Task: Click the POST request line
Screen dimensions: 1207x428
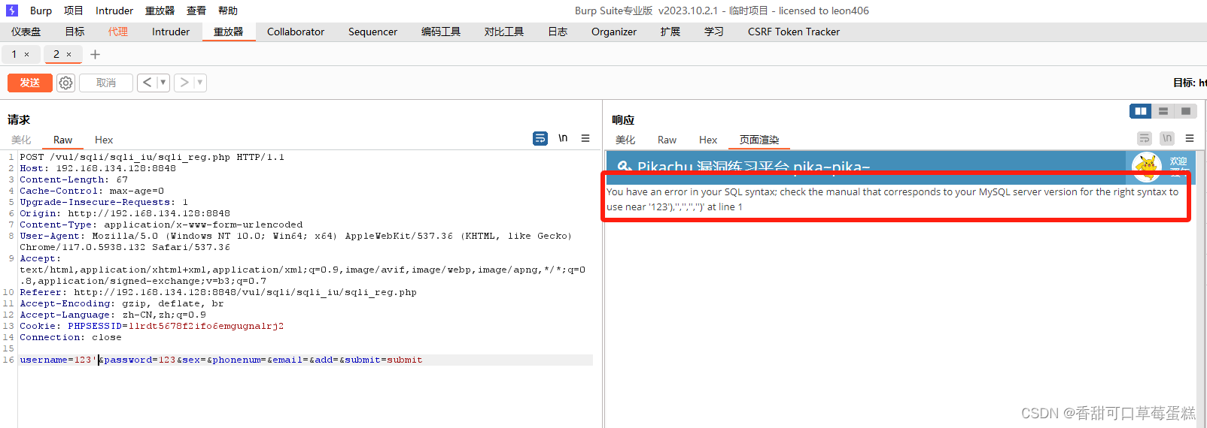Action: point(152,157)
